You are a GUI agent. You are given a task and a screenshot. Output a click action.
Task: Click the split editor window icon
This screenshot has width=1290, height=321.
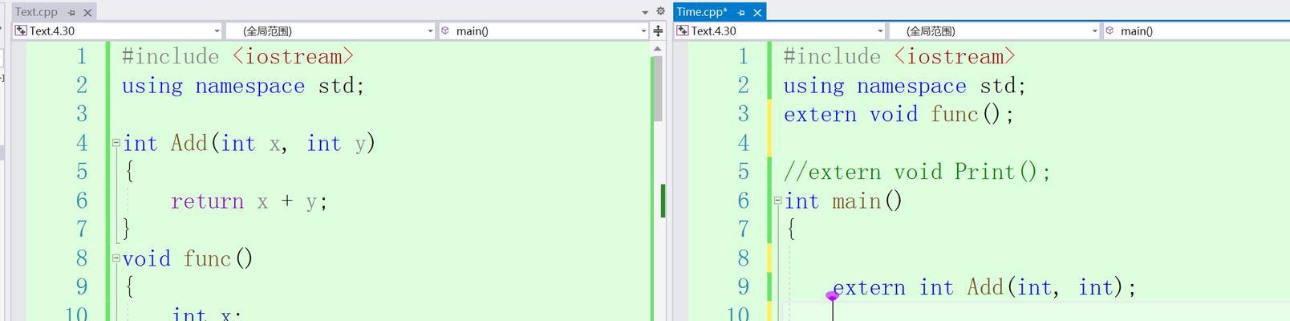click(x=658, y=30)
